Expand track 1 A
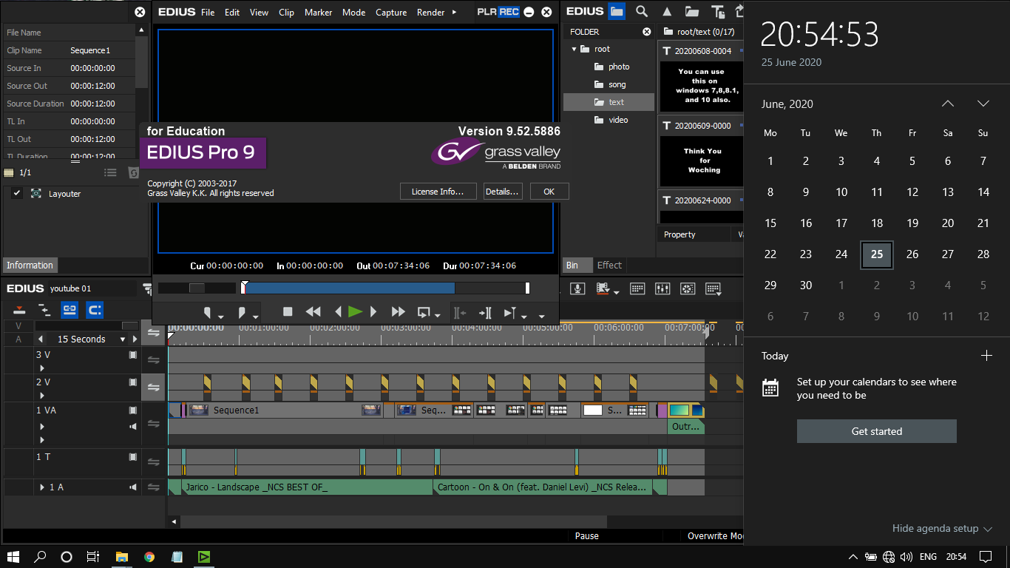 point(42,487)
